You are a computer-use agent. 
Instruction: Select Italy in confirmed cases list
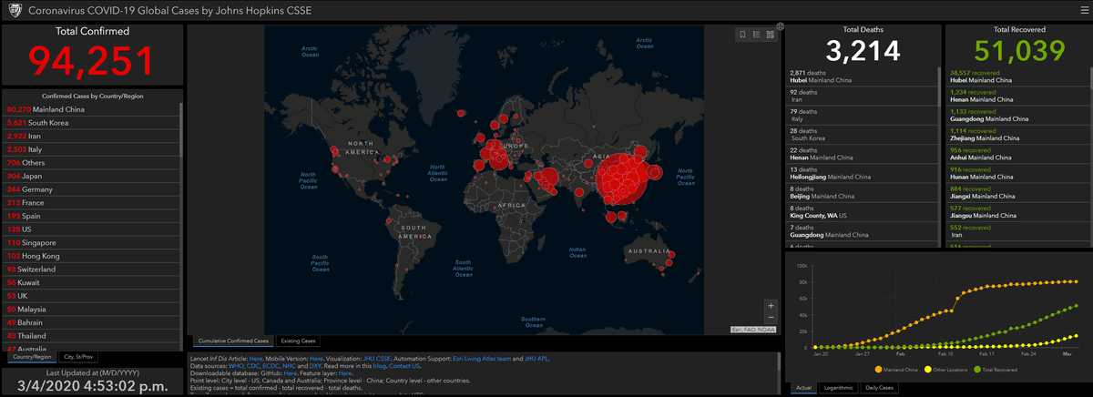click(91, 149)
